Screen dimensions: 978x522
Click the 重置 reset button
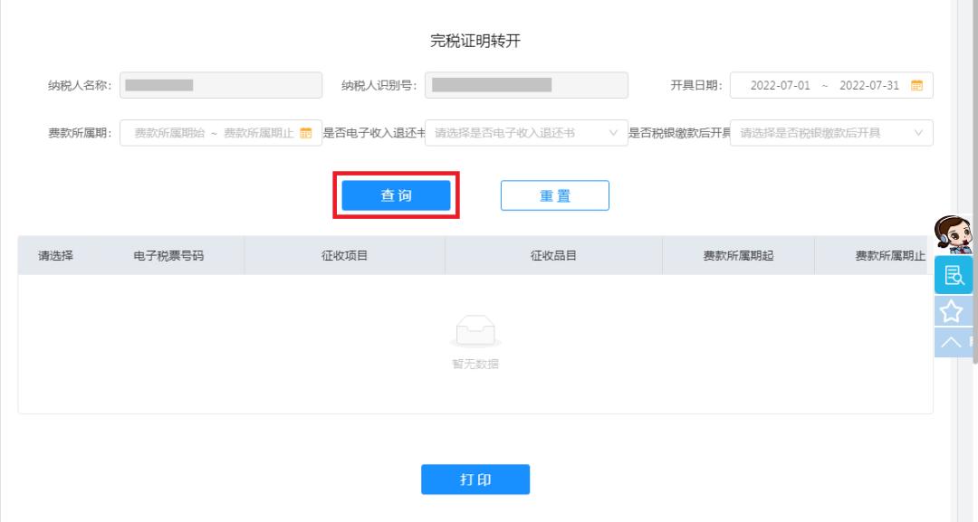pos(555,195)
